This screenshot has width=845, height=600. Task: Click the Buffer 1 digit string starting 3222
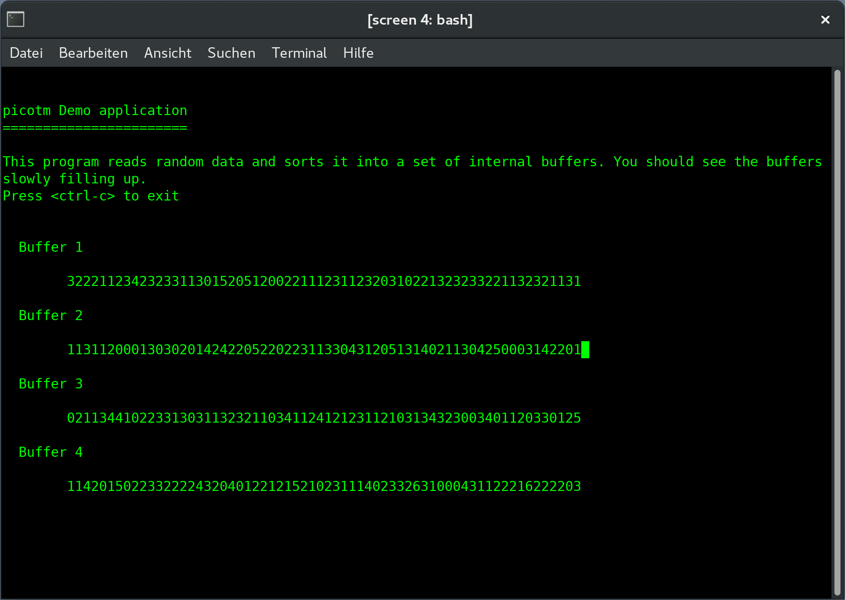[324, 281]
